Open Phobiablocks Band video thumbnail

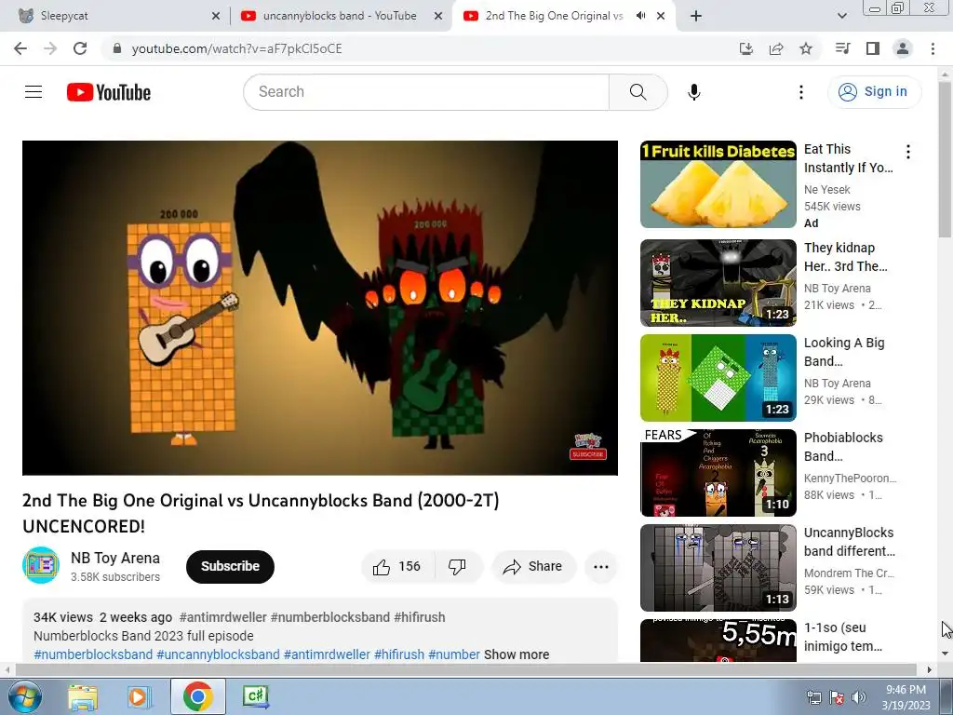[x=718, y=472]
